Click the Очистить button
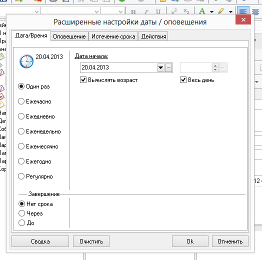This screenshot has height=260, width=262. click(91, 241)
